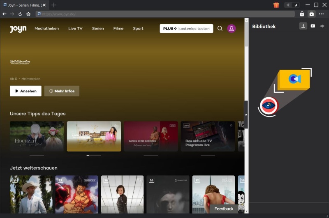Open the Rental Renovation tip thumbnail
329x218 pixels.
[94, 136]
